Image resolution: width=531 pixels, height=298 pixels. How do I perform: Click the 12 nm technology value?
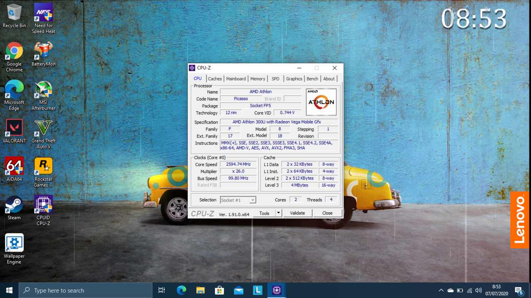(x=231, y=113)
